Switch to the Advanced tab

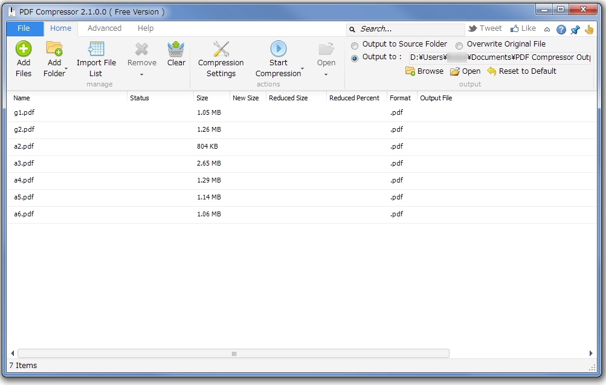point(105,28)
